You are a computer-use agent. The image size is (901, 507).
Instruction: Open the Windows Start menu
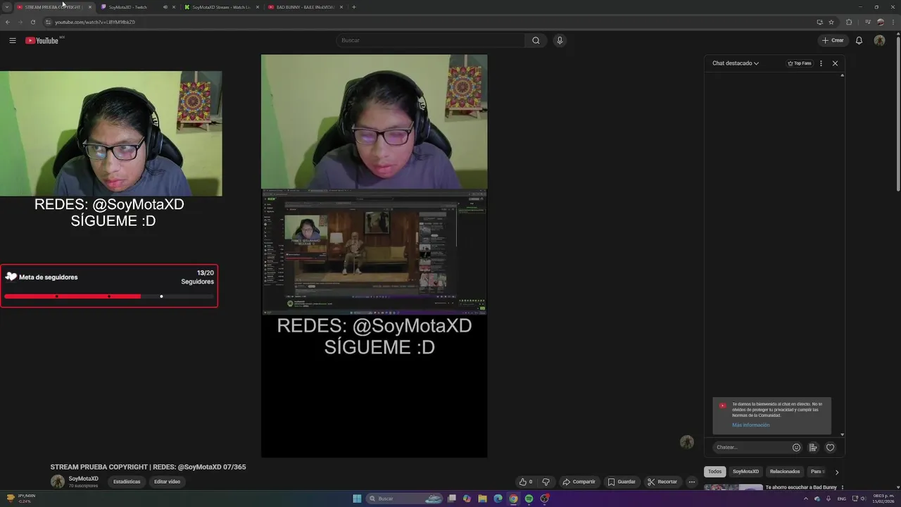click(x=357, y=499)
